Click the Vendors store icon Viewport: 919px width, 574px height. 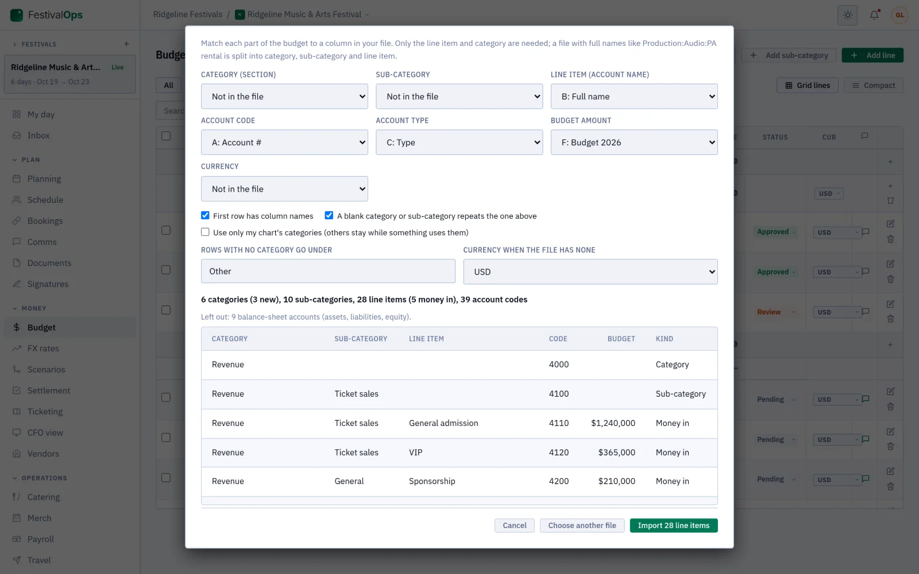[x=17, y=453]
